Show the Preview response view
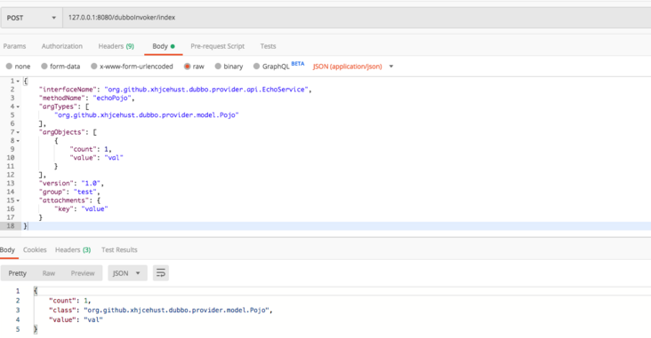Image resolution: width=651 pixels, height=338 pixels. point(83,273)
